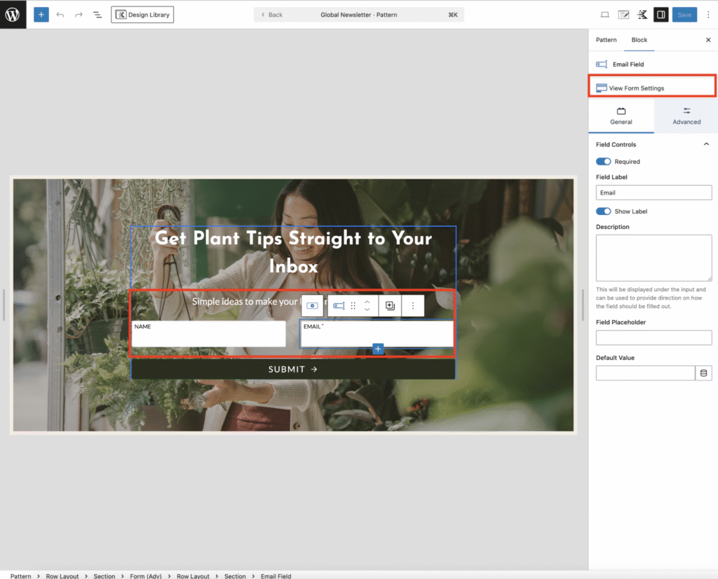Click the duplicate block icon in toolbar
Viewport: 718px width, 579px height.
pos(391,306)
